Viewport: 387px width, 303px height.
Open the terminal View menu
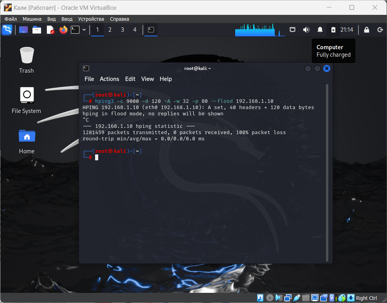[x=148, y=79]
